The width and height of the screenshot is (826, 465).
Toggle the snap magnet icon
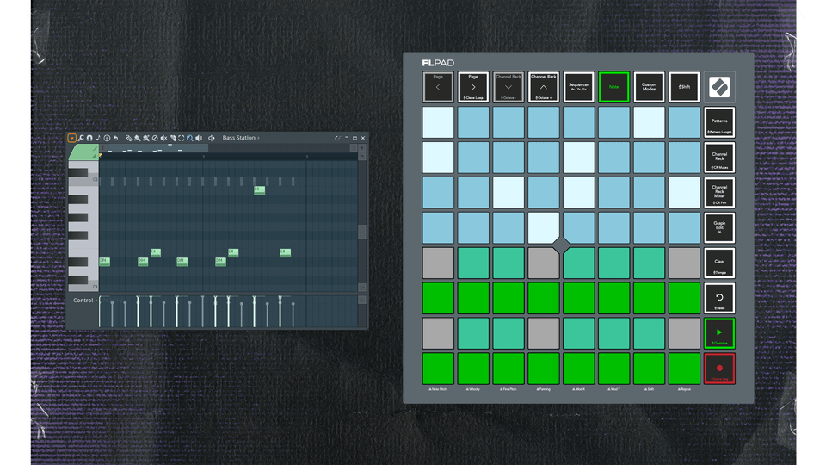tap(89, 138)
